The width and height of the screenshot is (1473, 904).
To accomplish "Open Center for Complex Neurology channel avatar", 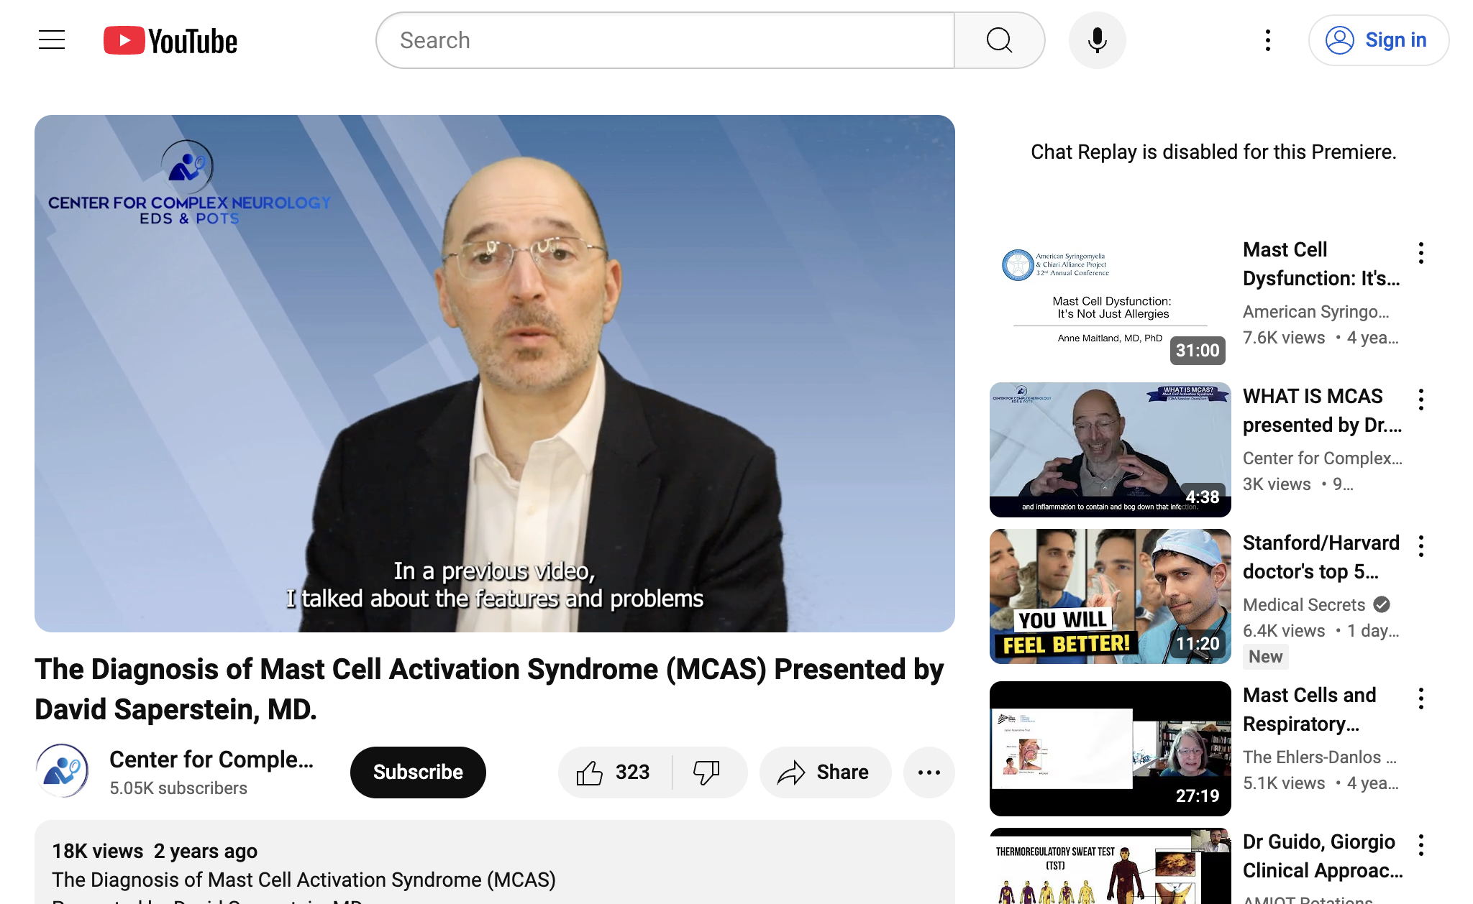I will pos(63,770).
